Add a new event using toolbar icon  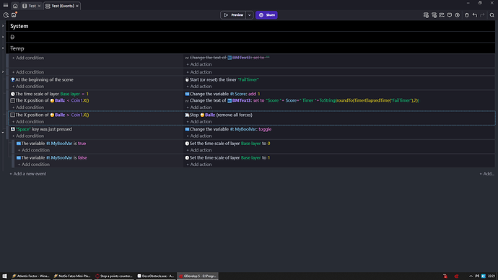[x=426, y=15]
